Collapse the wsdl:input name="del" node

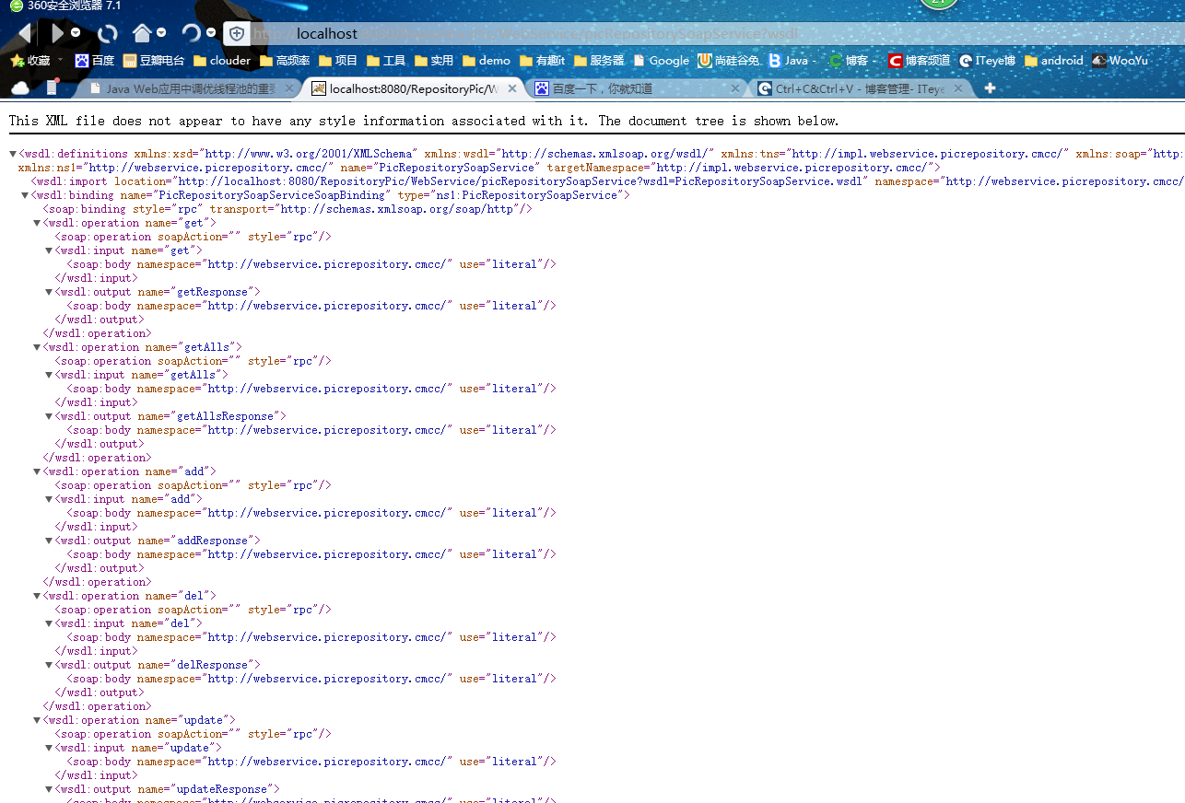[x=49, y=623]
